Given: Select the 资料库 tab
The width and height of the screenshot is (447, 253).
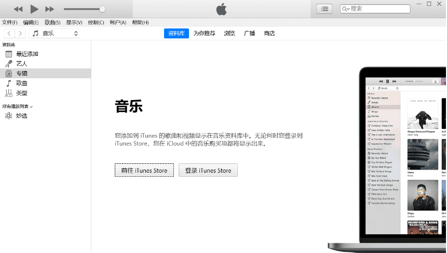Looking at the screenshot, I should [x=177, y=33].
